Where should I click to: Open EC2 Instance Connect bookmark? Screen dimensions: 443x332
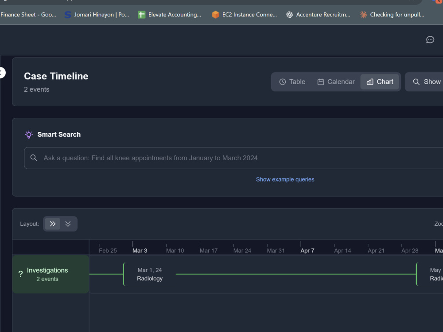(245, 15)
